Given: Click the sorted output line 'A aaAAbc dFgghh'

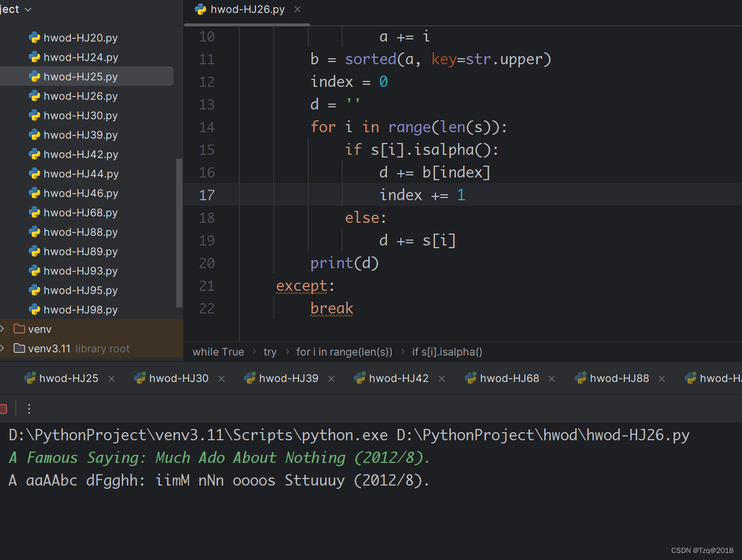Looking at the screenshot, I should point(219,480).
